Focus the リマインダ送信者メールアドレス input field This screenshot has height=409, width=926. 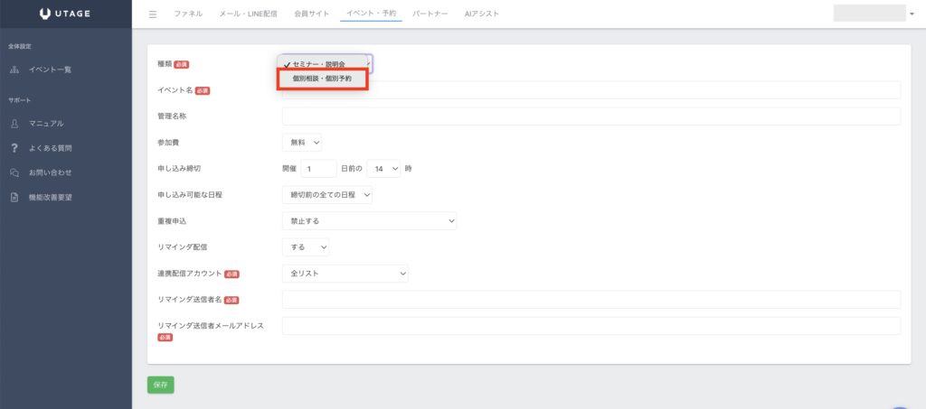[591, 326]
